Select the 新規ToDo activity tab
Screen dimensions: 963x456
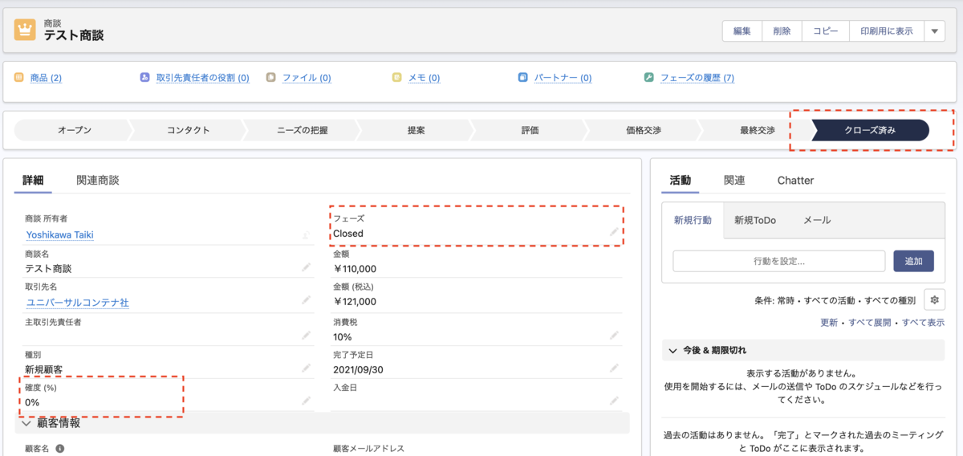pyautogui.click(x=754, y=220)
